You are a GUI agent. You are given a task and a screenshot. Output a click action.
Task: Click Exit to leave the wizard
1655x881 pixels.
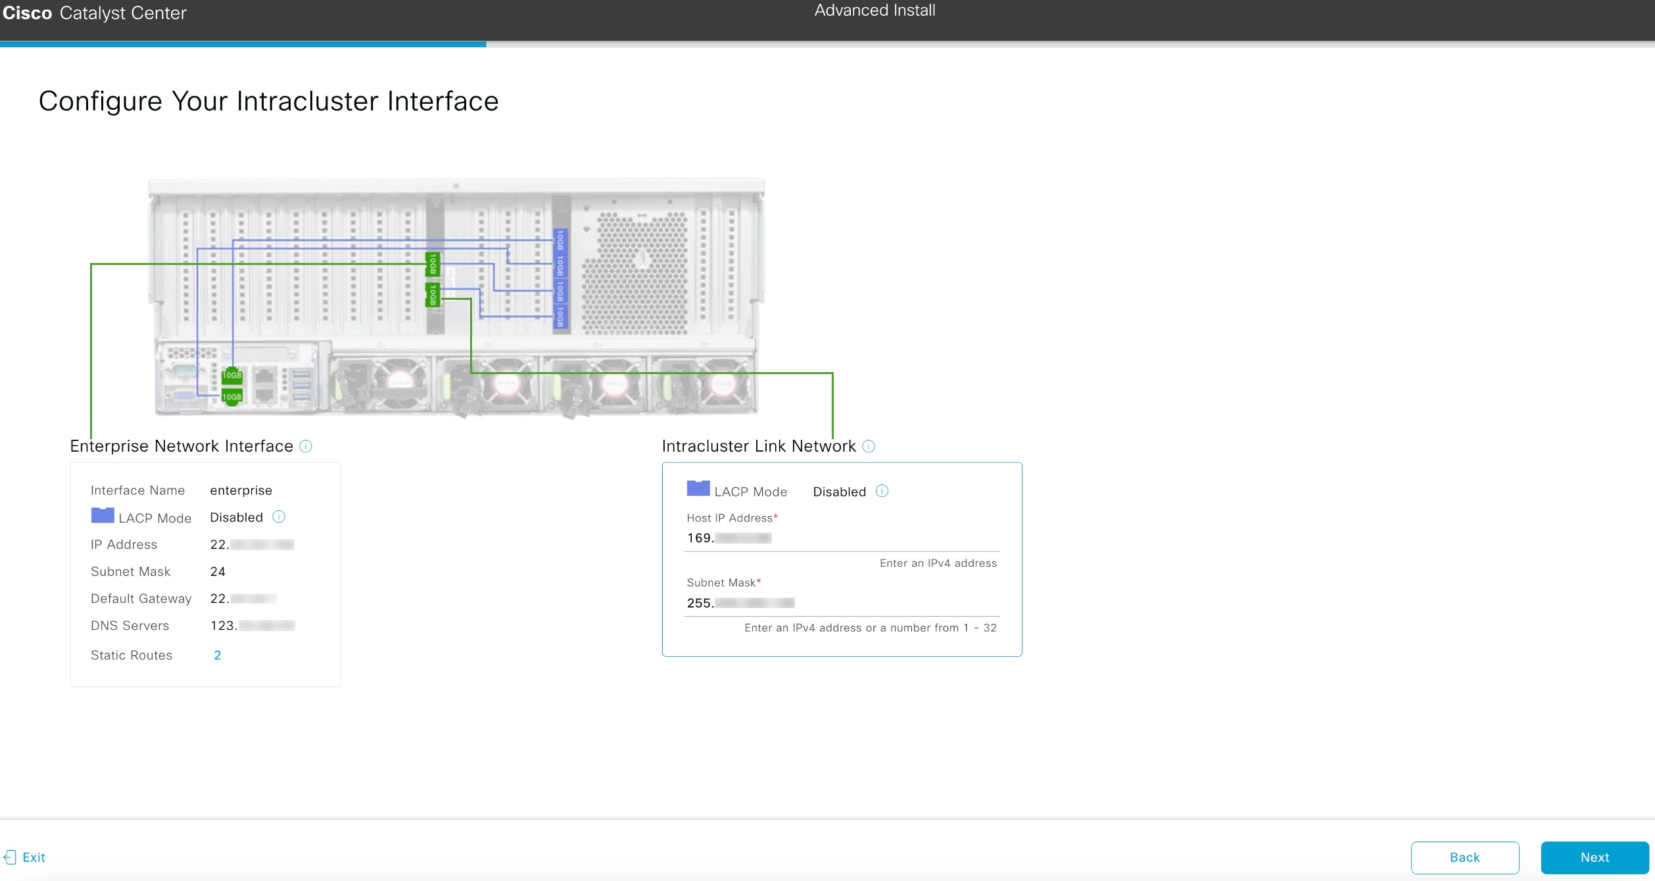pyautogui.click(x=33, y=857)
